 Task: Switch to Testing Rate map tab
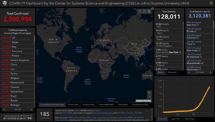click(123, 104)
